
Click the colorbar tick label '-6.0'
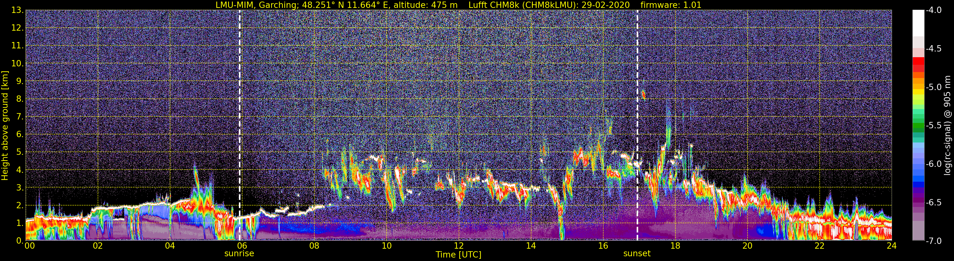pyautogui.click(x=934, y=164)
